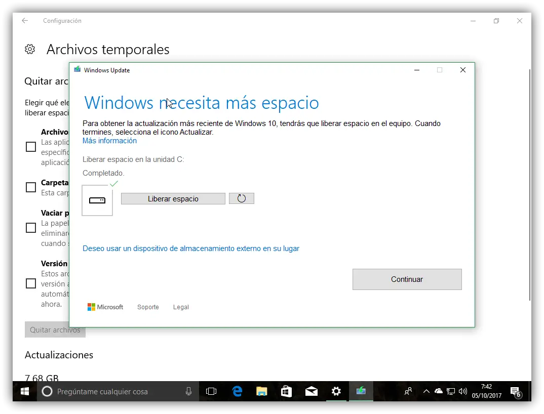Open File Explorer from the taskbar

[x=261, y=391]
